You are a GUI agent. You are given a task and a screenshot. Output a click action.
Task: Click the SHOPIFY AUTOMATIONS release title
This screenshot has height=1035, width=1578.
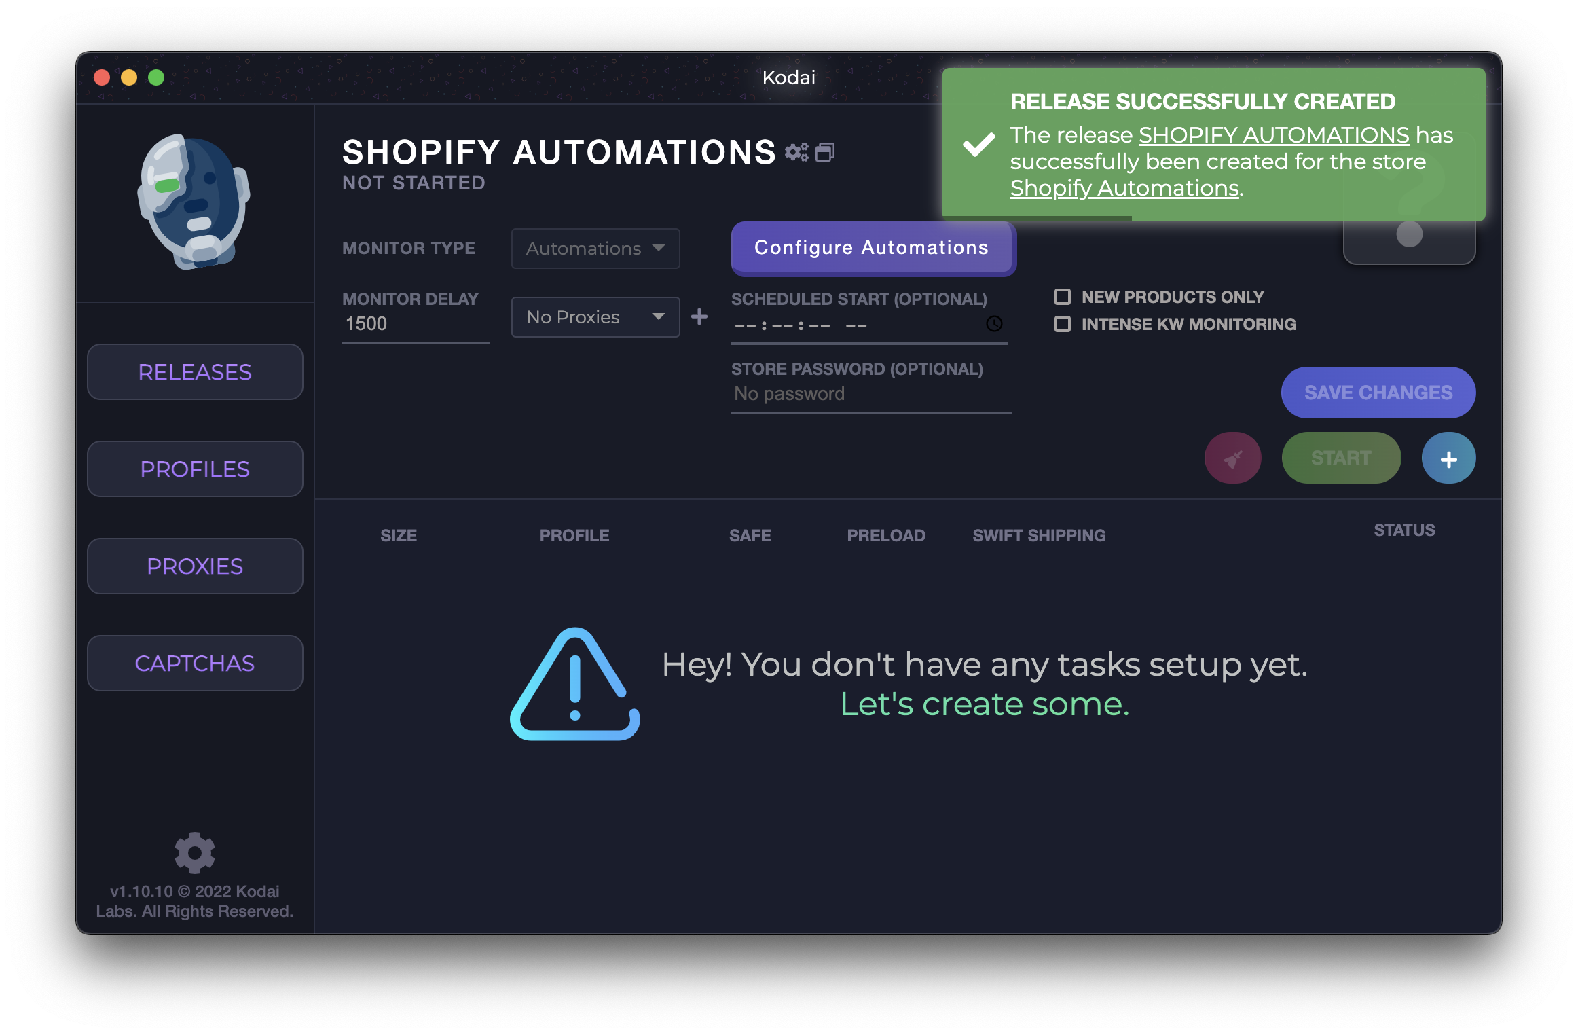coord(559,151)
